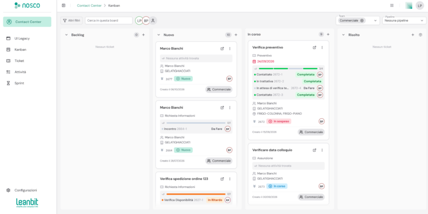Viewport: 428px width, 214px height.
Task: Click the 3/4 progress bar in Verifica preventivo
Action: [288, 69]
